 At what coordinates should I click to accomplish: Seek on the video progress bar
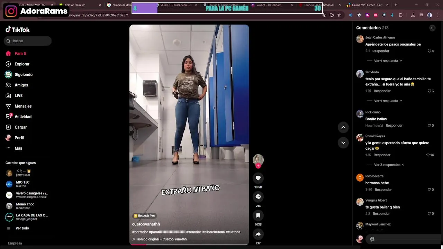point(189,244)
